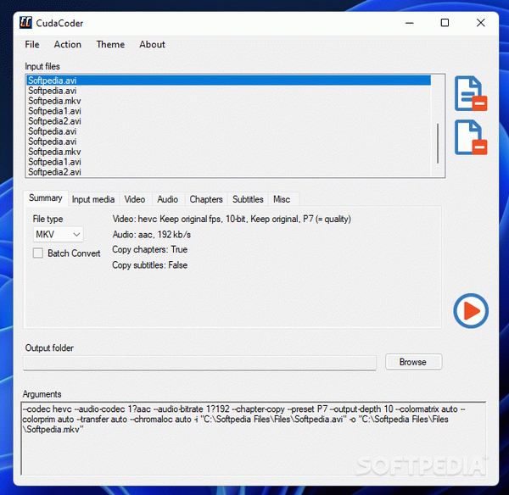Open the Theme menu
The width and height of the screenshot is (509, 495).
pyautogui.click(x=110, y=44)
